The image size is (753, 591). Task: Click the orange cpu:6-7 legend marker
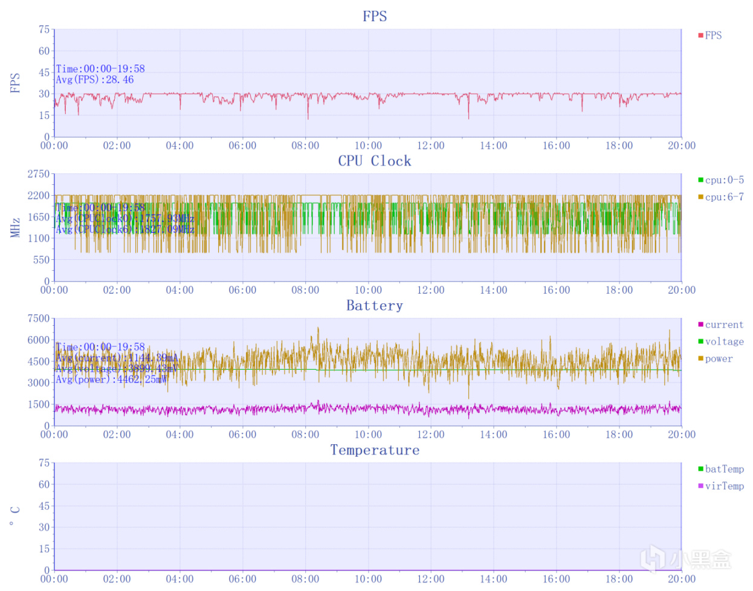(x=700, y=197)
